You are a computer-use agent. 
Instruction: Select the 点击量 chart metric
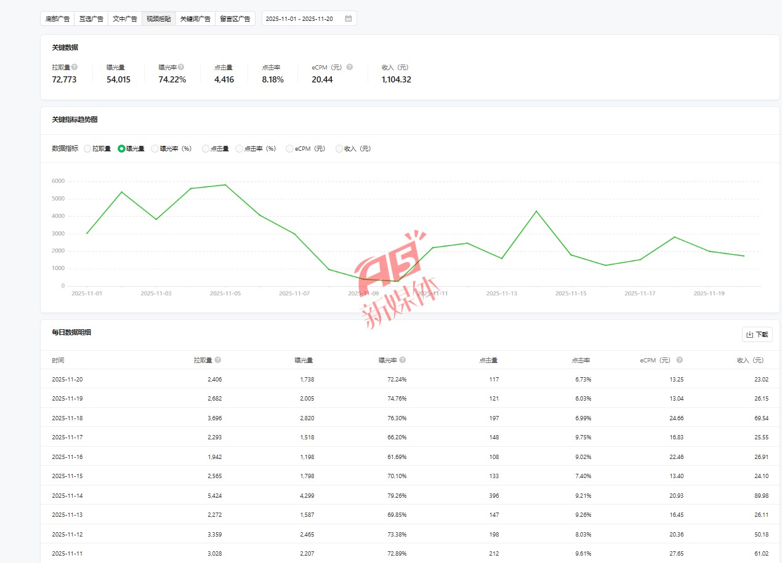click(x=206, y=148)
